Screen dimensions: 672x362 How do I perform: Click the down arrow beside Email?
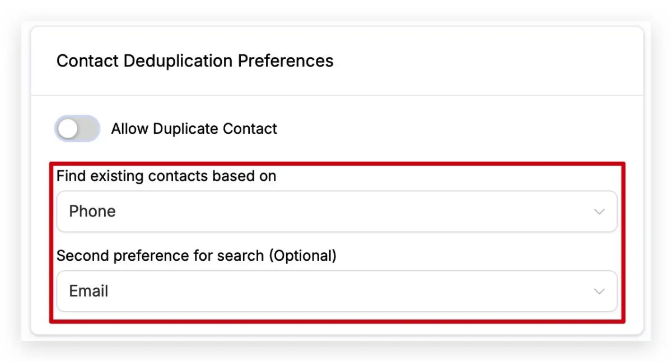pyautogui.click(x=599, y=292)
